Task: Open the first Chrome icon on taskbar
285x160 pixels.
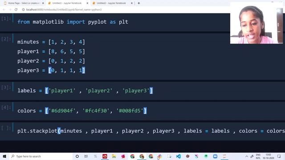Action: tap(132, 156)
